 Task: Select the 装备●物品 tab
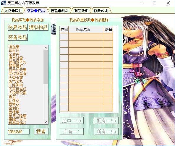coord(36,11)
